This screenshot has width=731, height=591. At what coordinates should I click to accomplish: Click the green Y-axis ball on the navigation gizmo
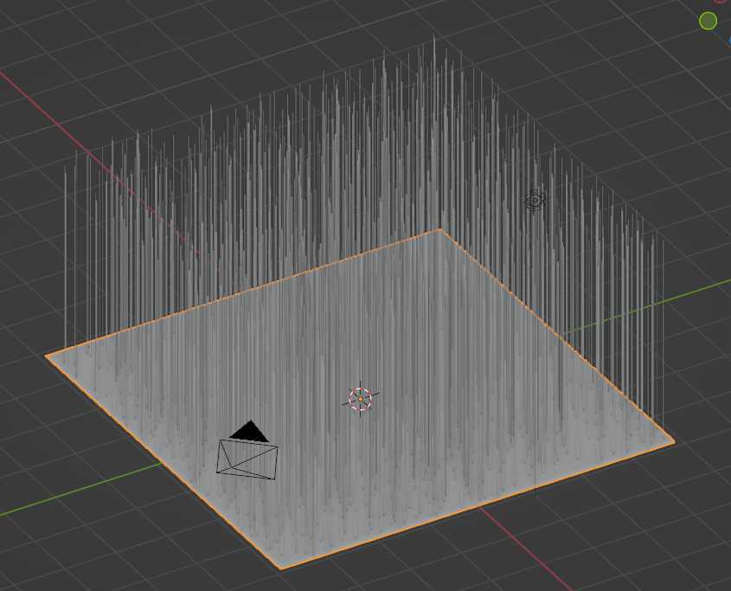(x=708, y=21)
